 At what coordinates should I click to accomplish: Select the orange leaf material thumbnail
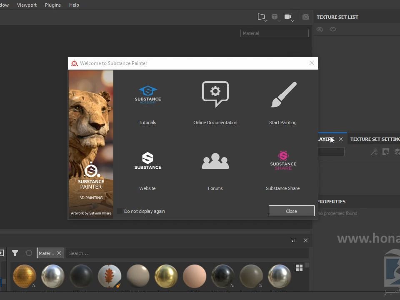[x=110, y=276]
